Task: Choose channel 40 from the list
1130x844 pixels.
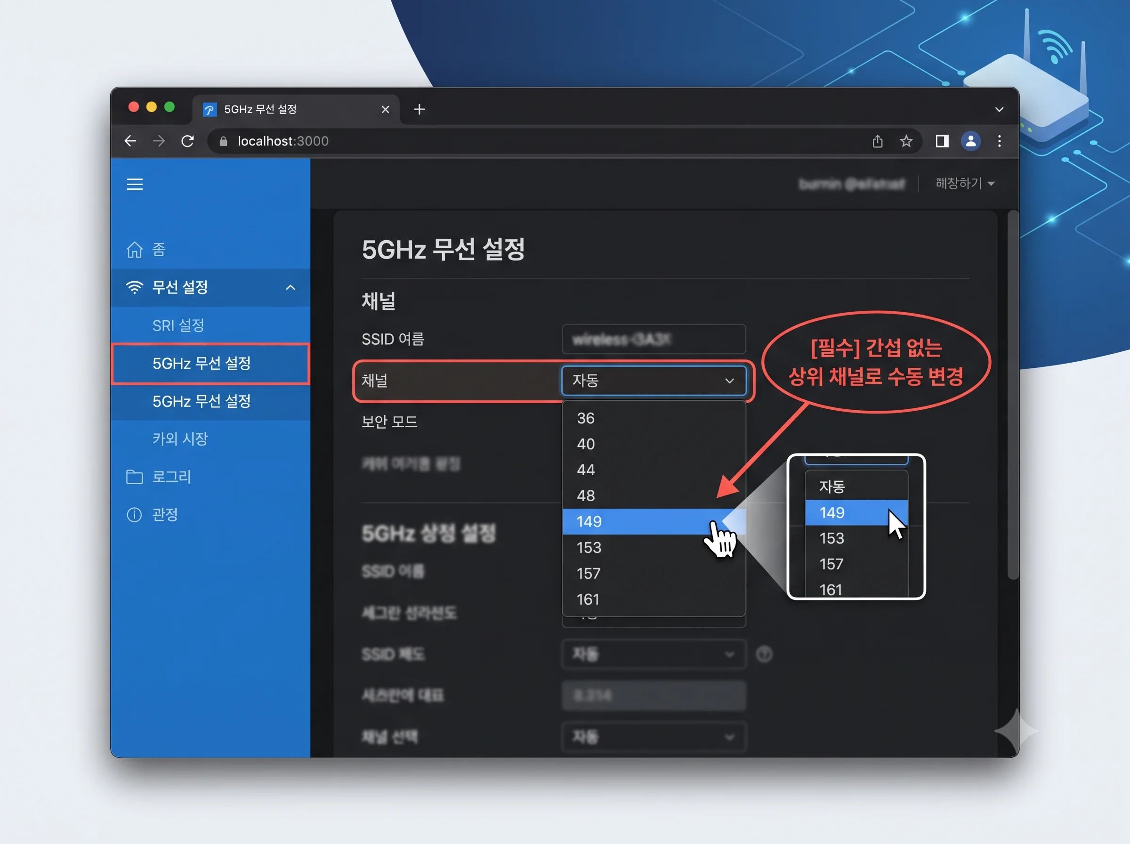Action: (x=654, y=444)
